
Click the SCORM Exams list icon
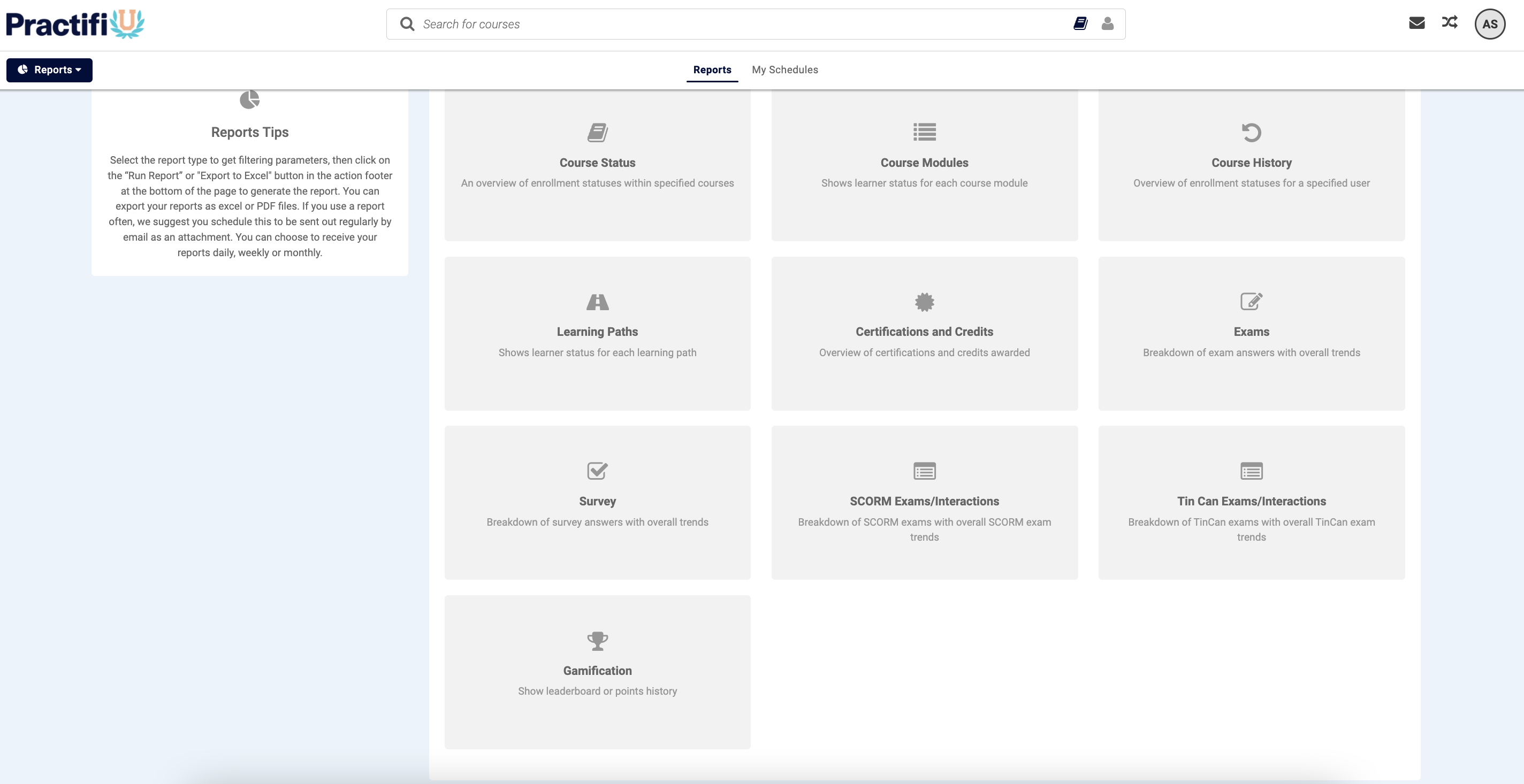924,471
